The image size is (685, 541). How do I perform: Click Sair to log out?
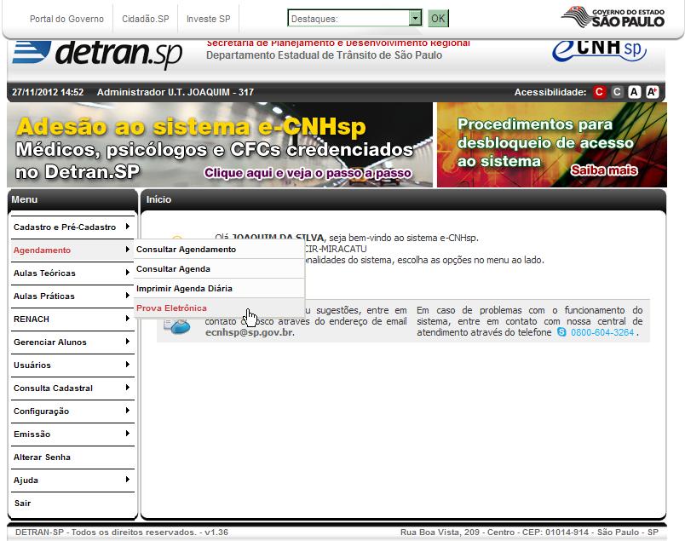(72, 503)
